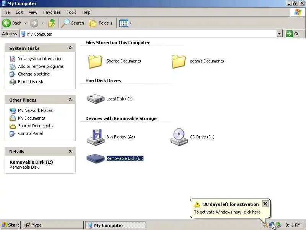The width and height of the screenshot is (306, 230).
Task: Click the system tray clock
Action: coord(293,225)
